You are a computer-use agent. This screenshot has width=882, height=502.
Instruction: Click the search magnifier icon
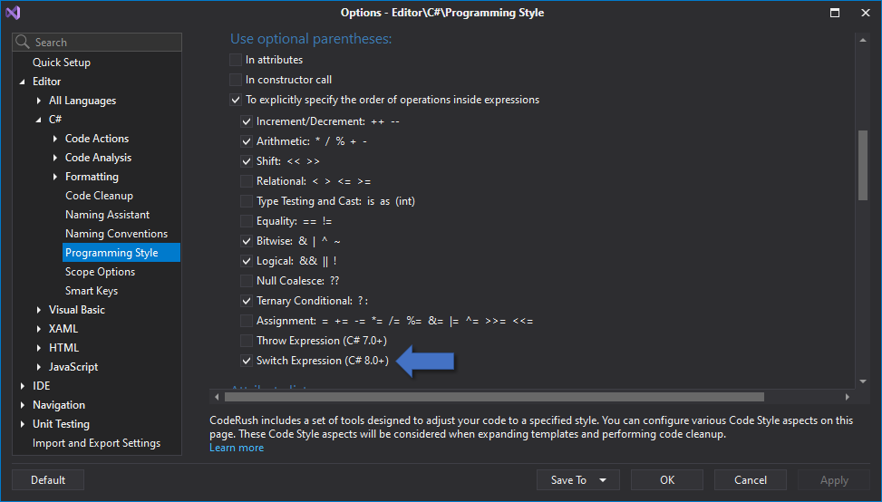pos(24,43)
